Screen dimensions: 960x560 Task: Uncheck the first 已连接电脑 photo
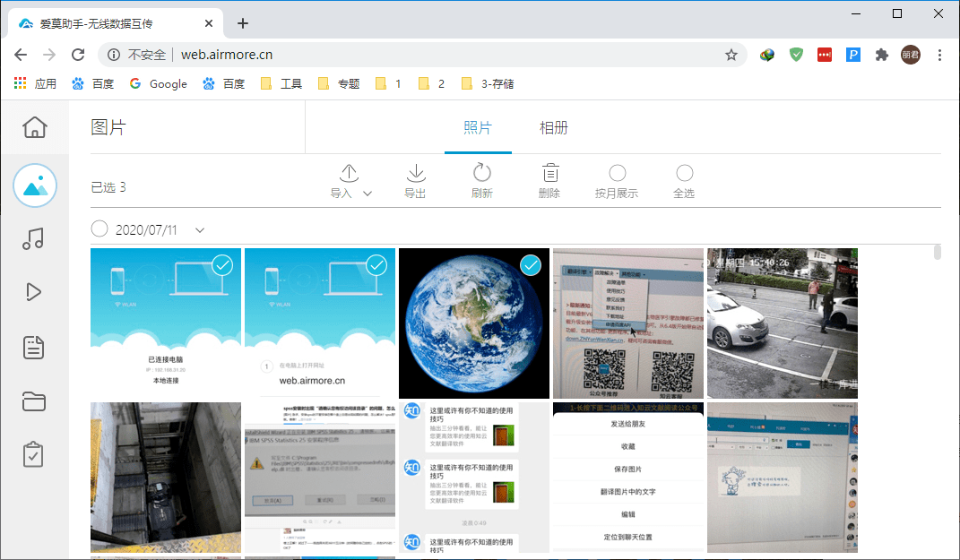[222, 265]
